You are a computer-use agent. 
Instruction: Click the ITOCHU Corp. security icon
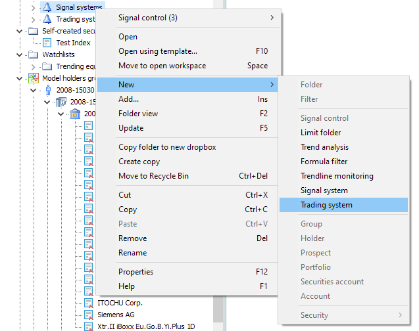coord(89,303)
